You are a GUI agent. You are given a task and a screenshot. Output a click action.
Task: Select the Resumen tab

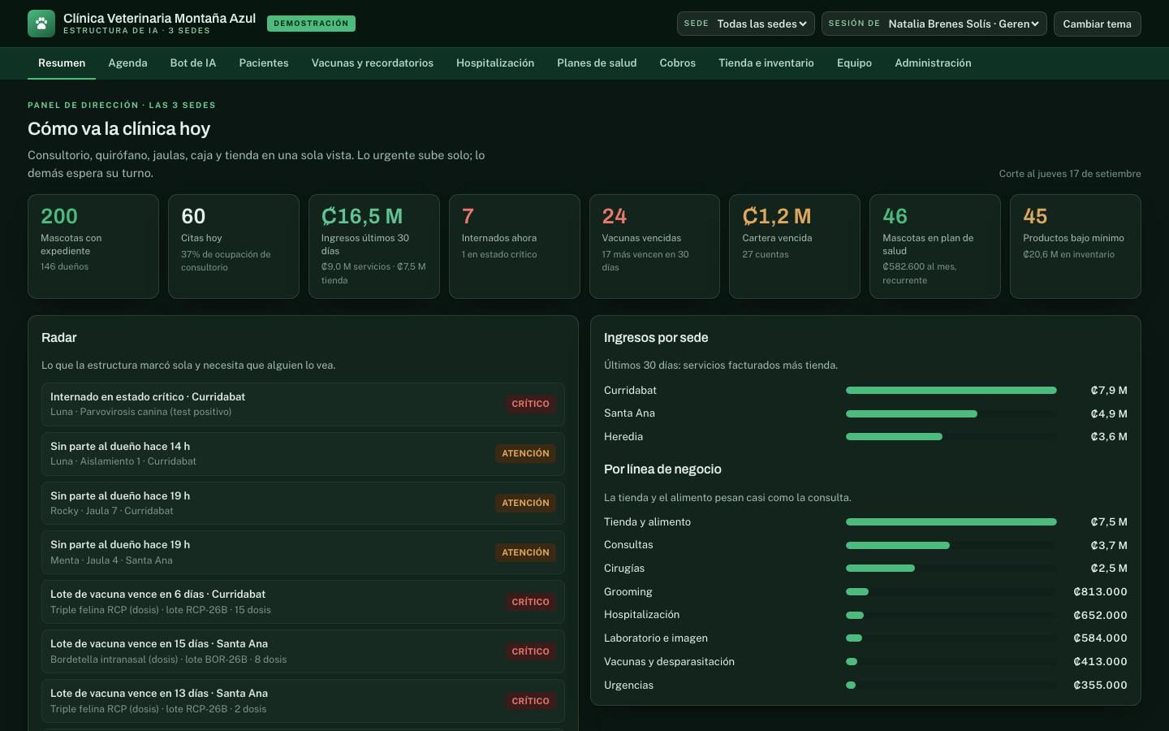point(62,63)
